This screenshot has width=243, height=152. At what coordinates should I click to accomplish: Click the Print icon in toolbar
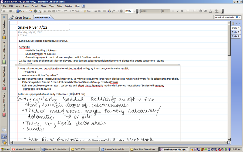click(x=35, y=11)
